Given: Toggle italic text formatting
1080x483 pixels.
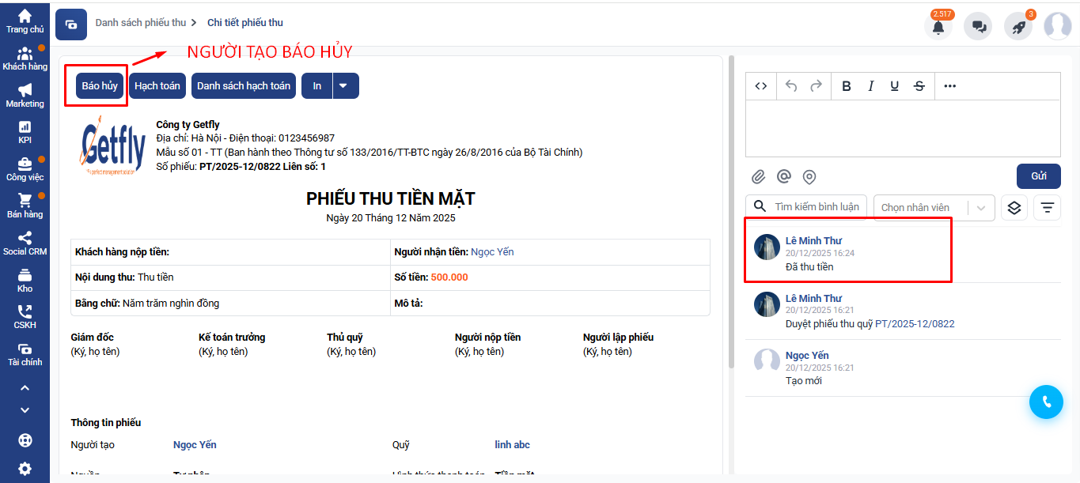Looking at the screenshot, I should 871,86.
